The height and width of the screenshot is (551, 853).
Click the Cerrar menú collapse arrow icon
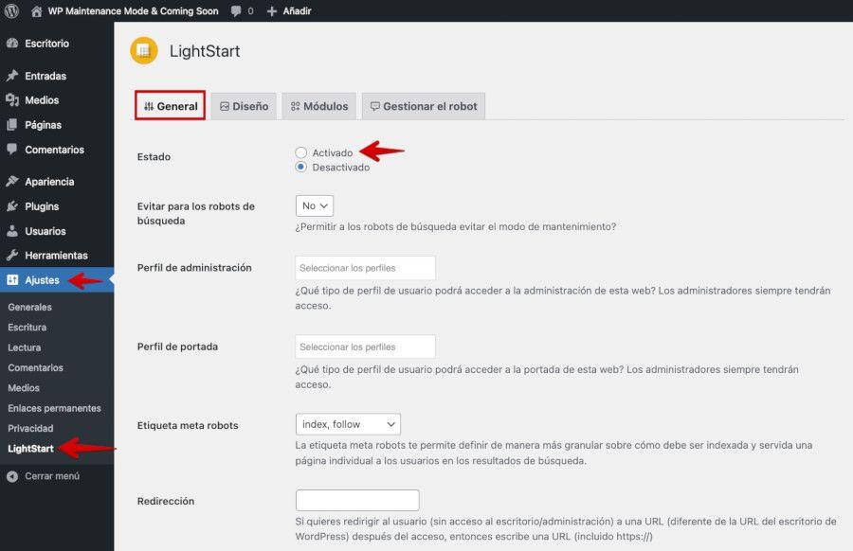[x=12, y=476]
